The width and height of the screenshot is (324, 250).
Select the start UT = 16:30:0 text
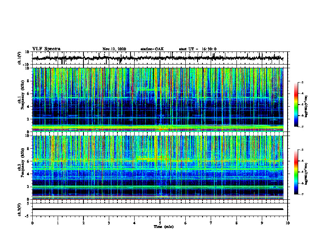[198, 49]
